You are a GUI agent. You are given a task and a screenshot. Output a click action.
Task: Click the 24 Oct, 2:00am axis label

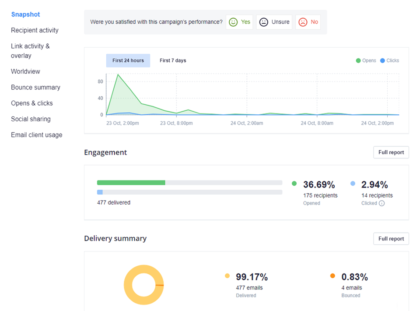[x=247, y=124]
